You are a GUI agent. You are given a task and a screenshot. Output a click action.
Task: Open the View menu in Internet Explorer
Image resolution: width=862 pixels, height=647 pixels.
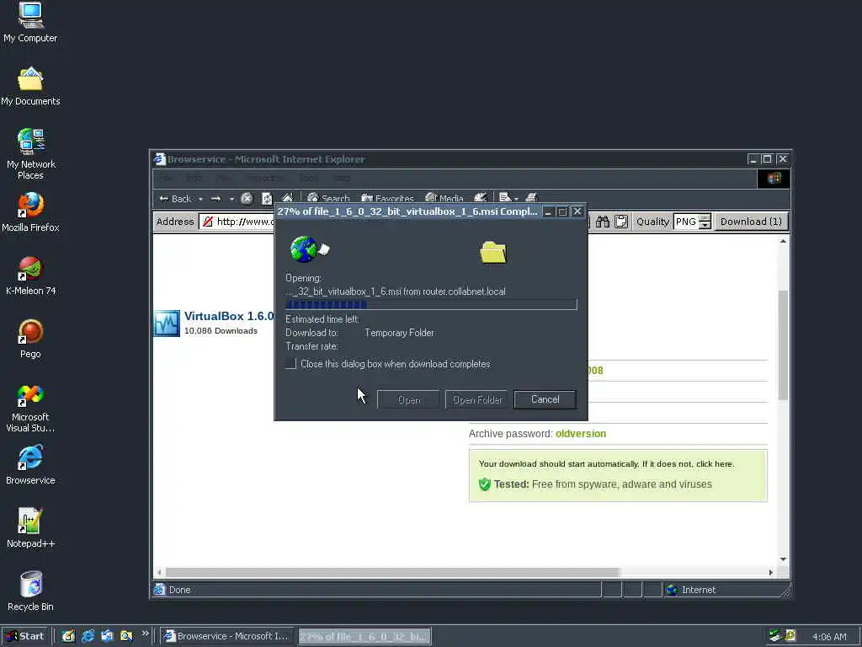[222, 179]
